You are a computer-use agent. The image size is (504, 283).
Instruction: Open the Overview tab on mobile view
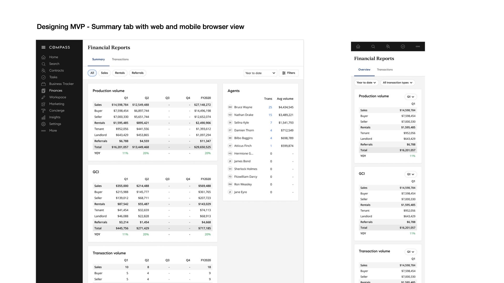click(x=364, y=69)
